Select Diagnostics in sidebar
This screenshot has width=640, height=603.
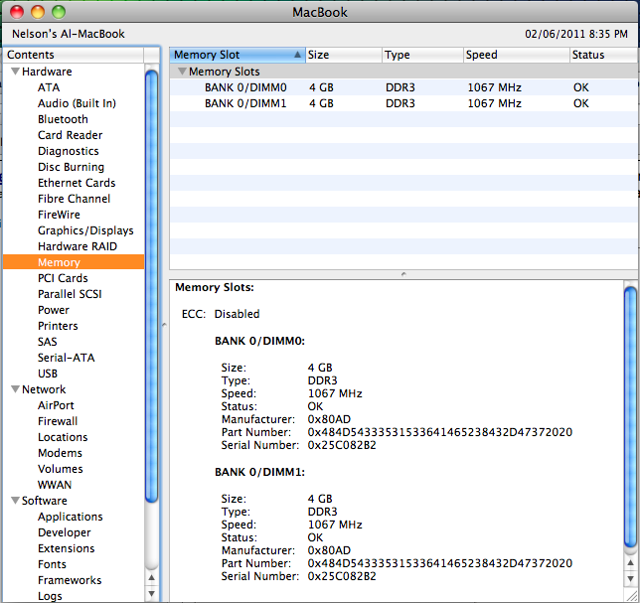[69, 151]
